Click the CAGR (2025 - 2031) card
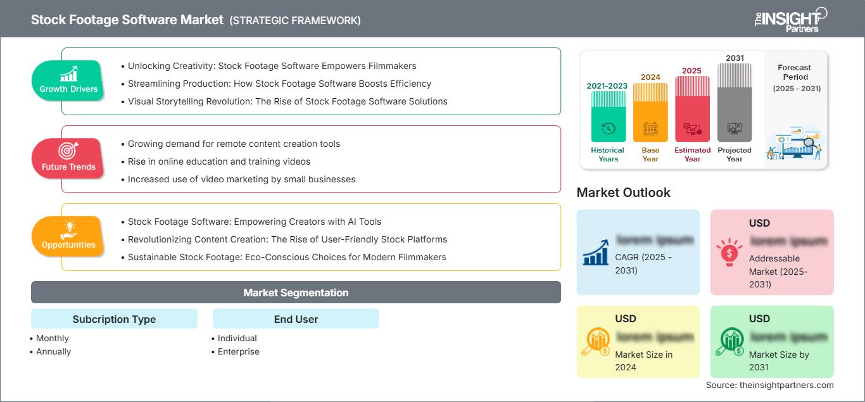 (638, 252)
